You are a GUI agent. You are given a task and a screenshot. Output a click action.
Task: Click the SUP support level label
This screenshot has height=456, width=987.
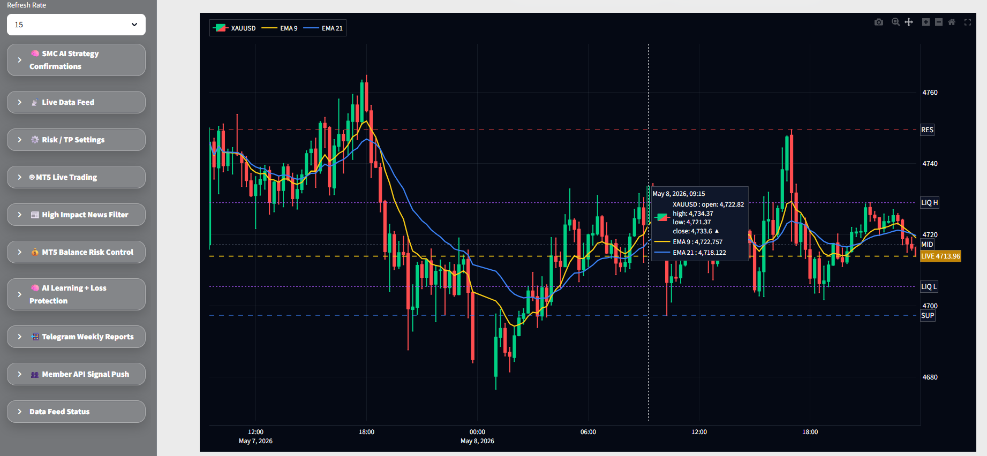pos(928,316)
